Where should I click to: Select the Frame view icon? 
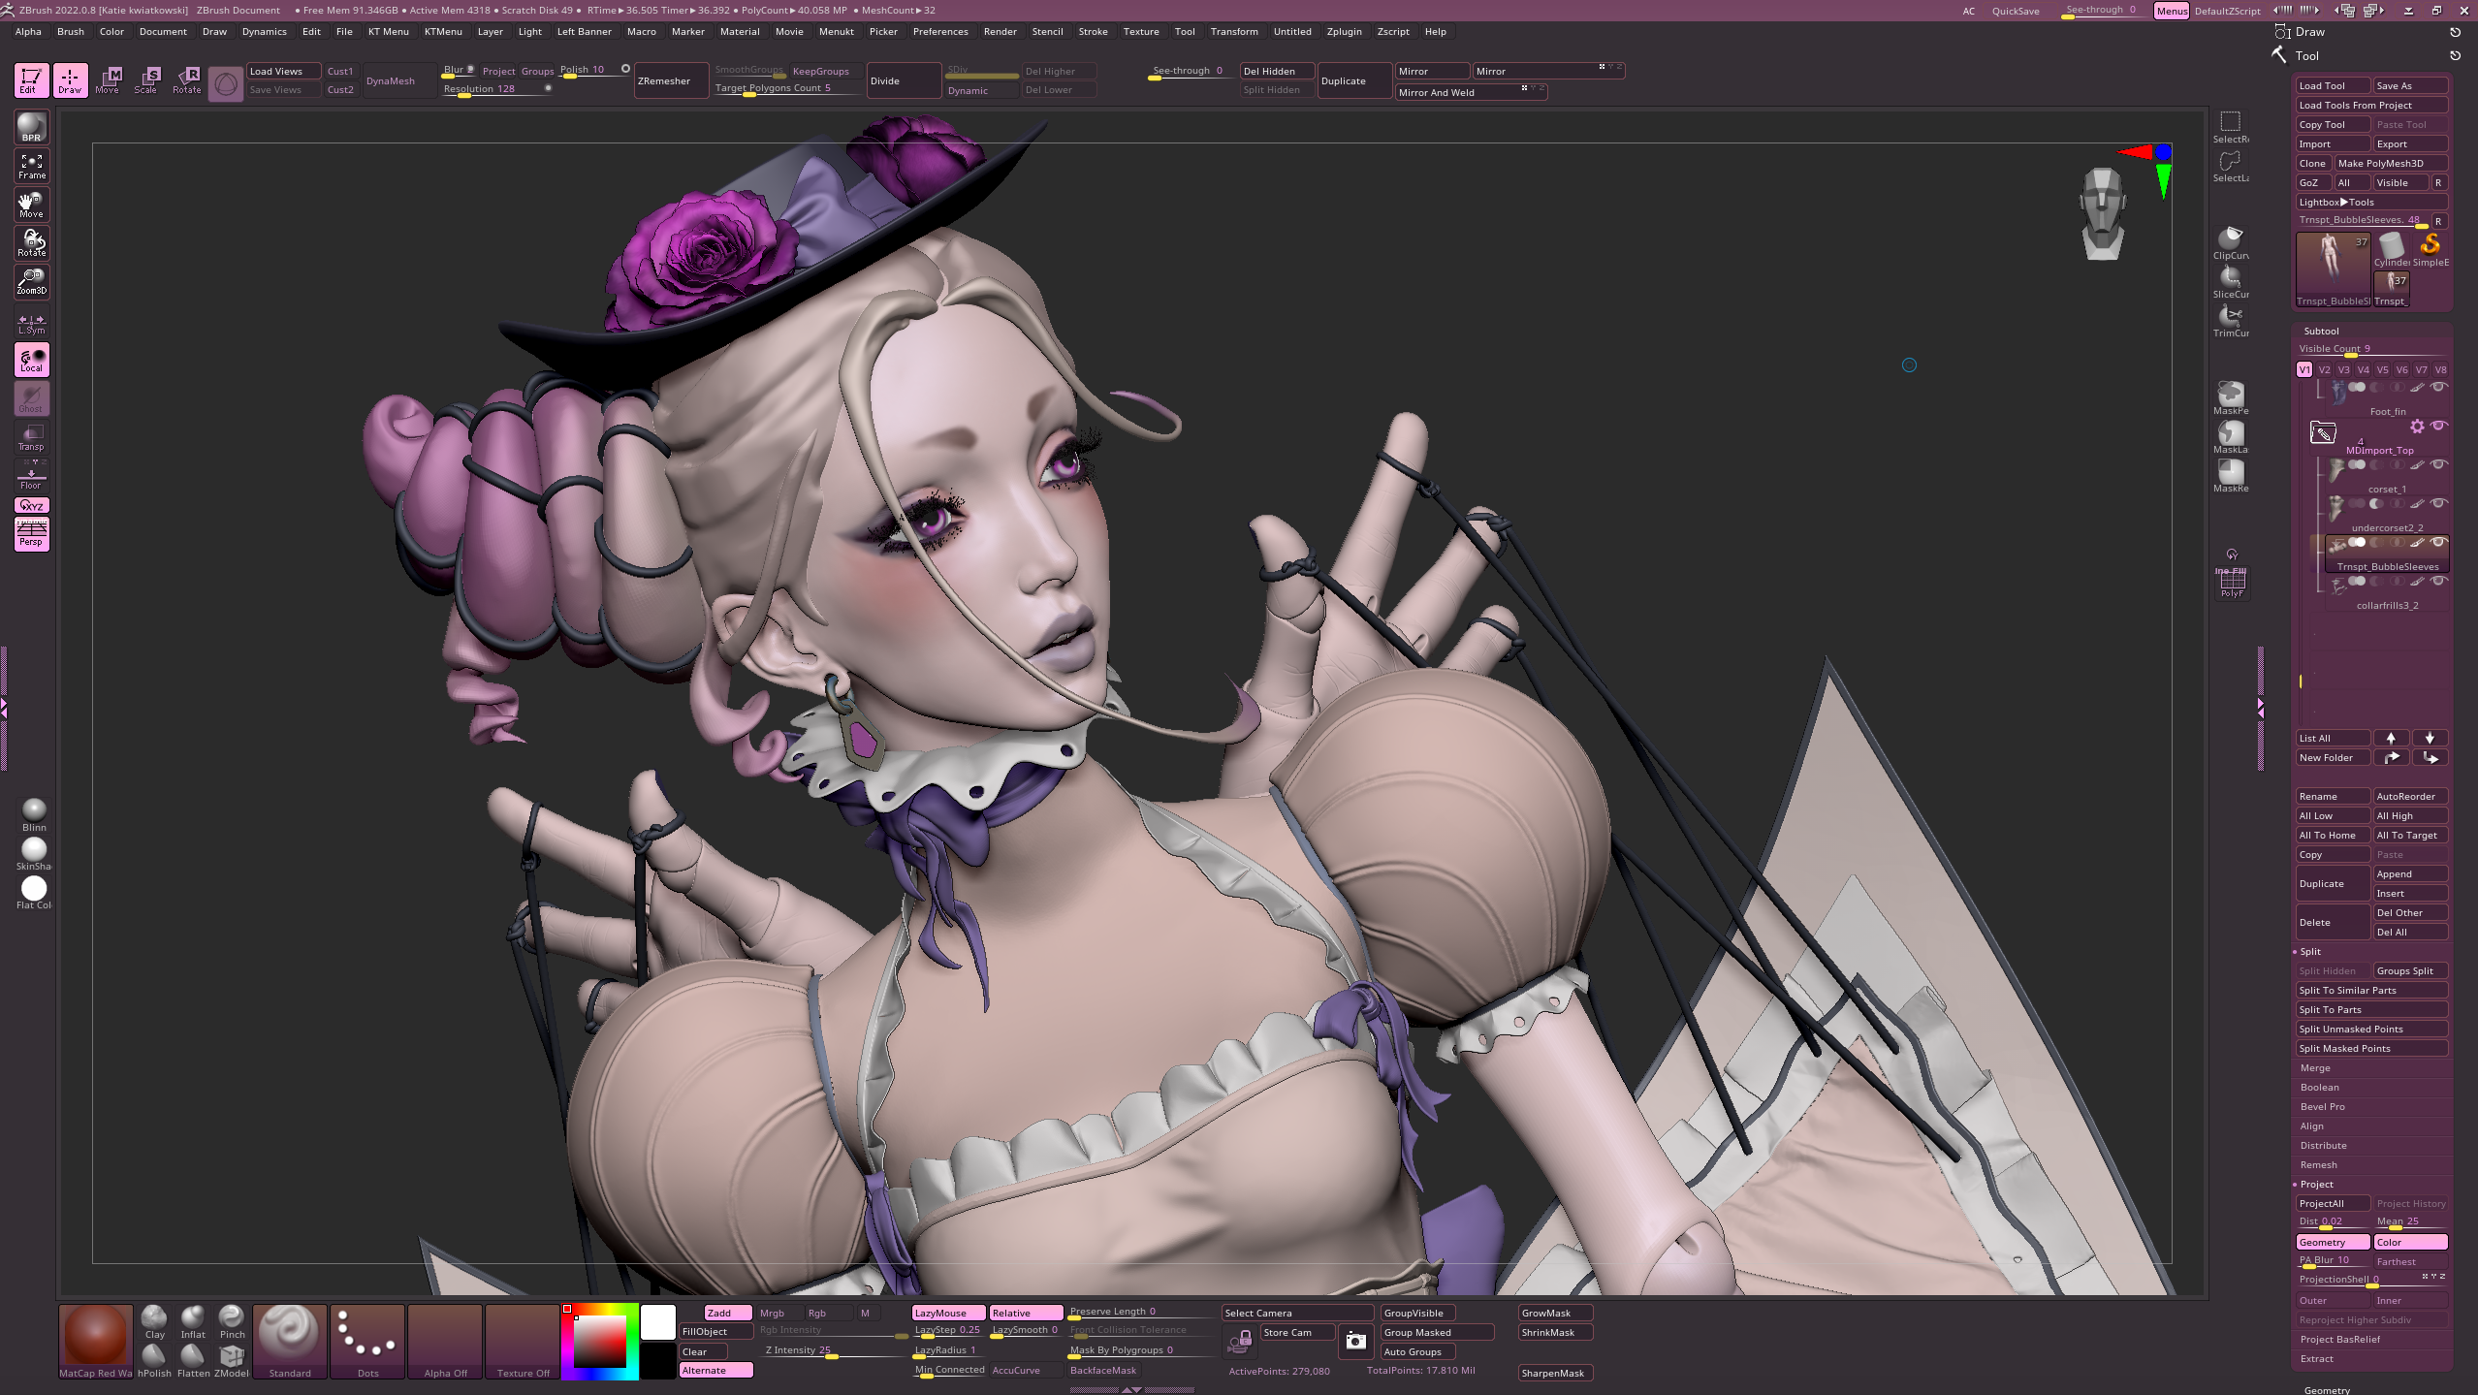(x=31, y=166)
